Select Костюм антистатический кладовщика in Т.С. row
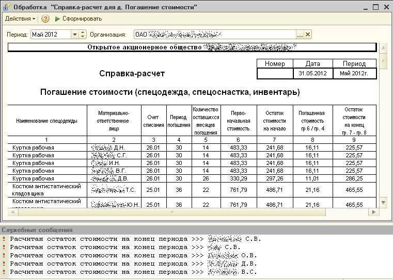 point(47,190)
